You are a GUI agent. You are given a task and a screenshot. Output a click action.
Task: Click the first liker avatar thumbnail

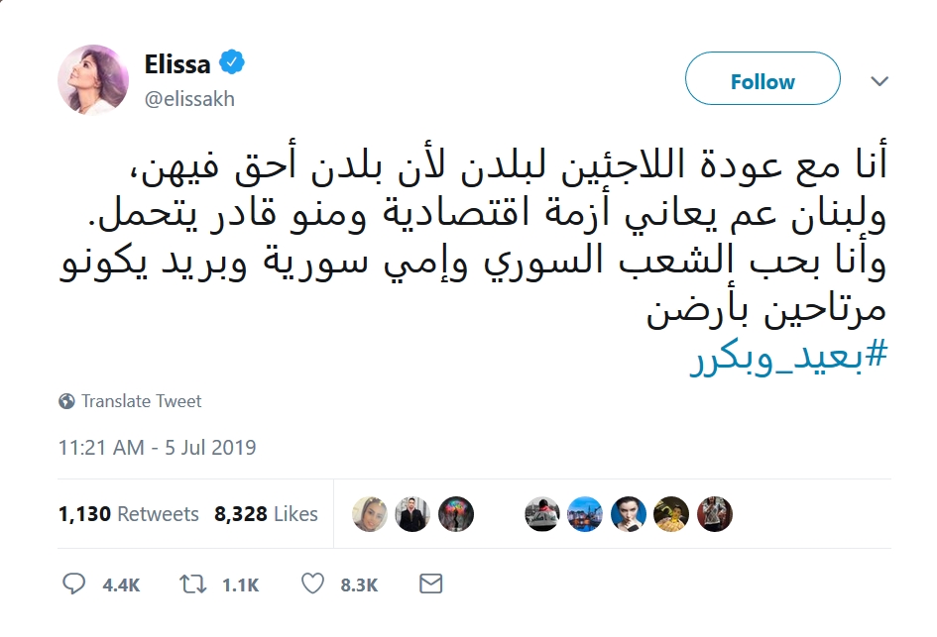[370, 514]
